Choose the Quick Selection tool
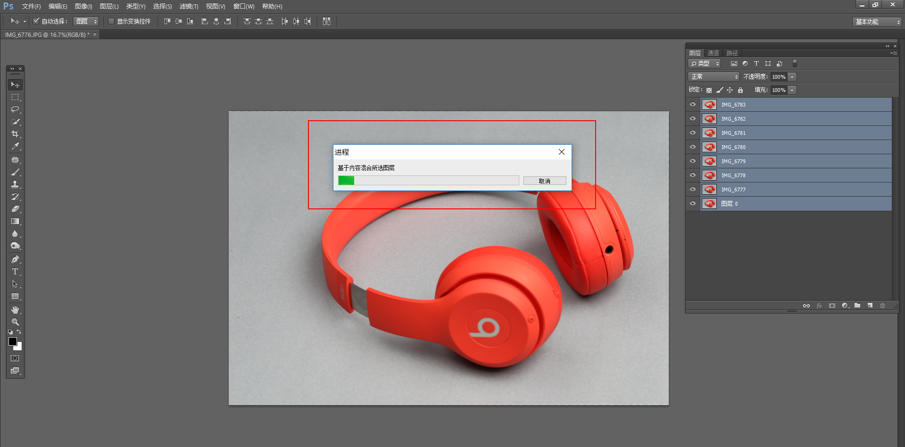This screenshot has height=447, width=905. [x=15, y=122]
